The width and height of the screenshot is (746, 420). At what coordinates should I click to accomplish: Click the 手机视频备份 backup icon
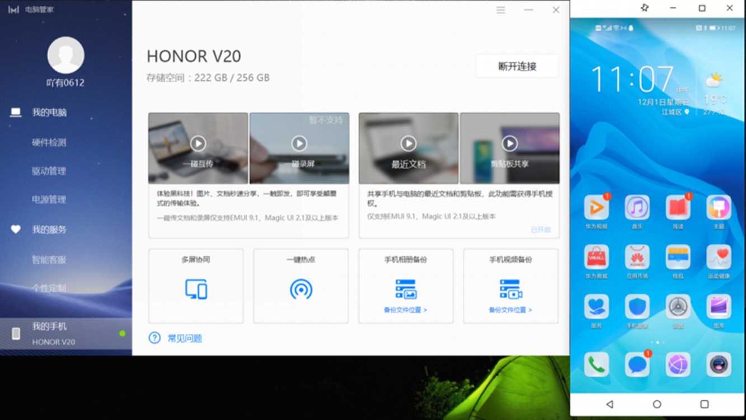[511, 289]
